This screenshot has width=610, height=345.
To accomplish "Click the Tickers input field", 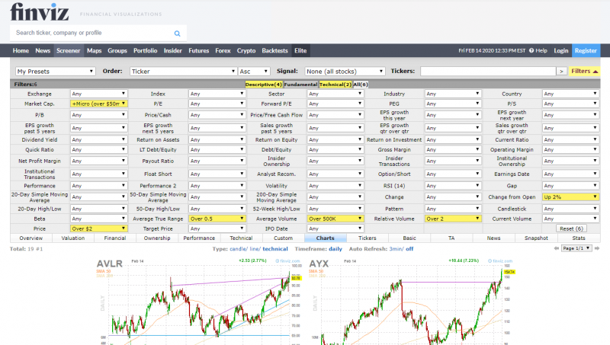I will coord(488,72).
